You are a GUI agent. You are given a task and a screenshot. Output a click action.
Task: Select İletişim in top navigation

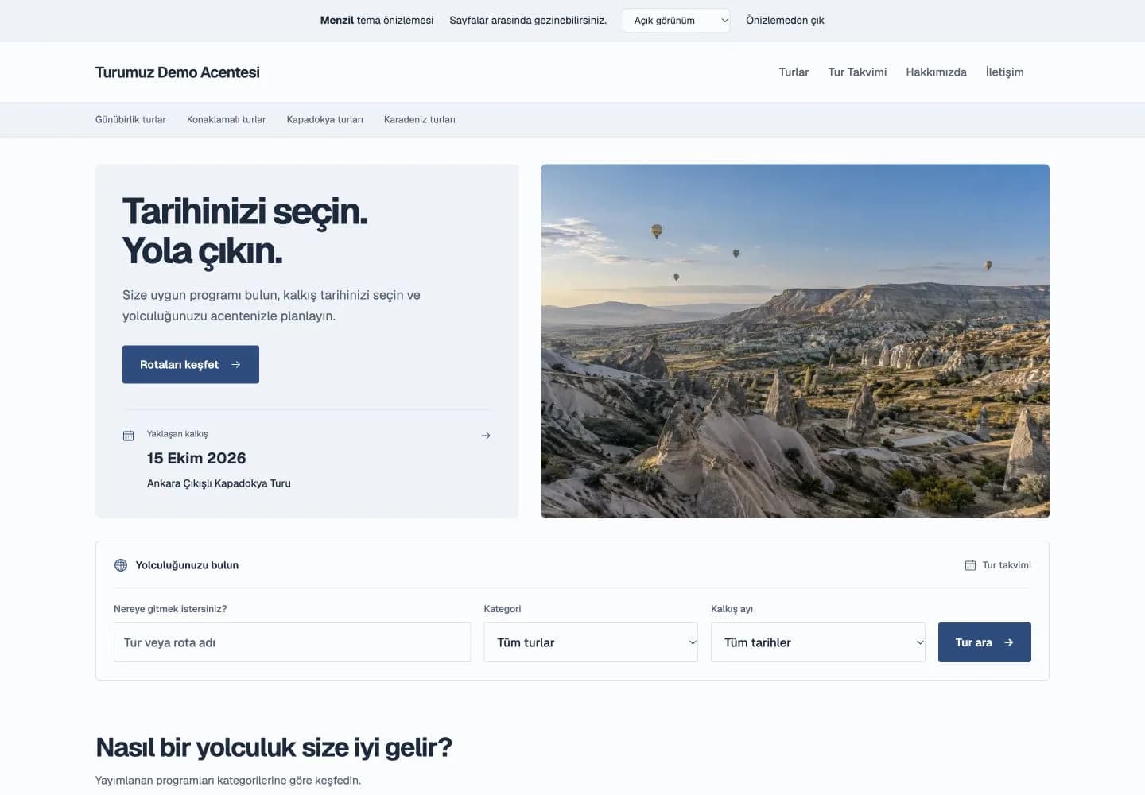(1004, 72)
